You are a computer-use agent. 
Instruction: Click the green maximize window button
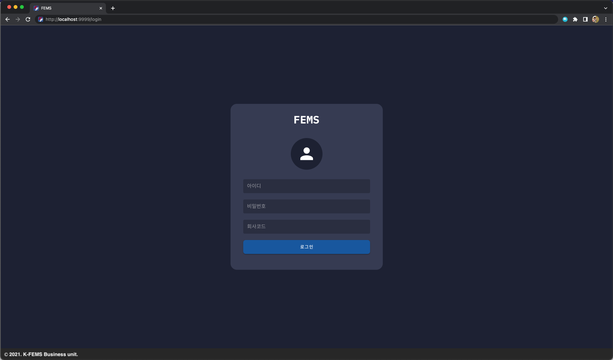[22, 7]
